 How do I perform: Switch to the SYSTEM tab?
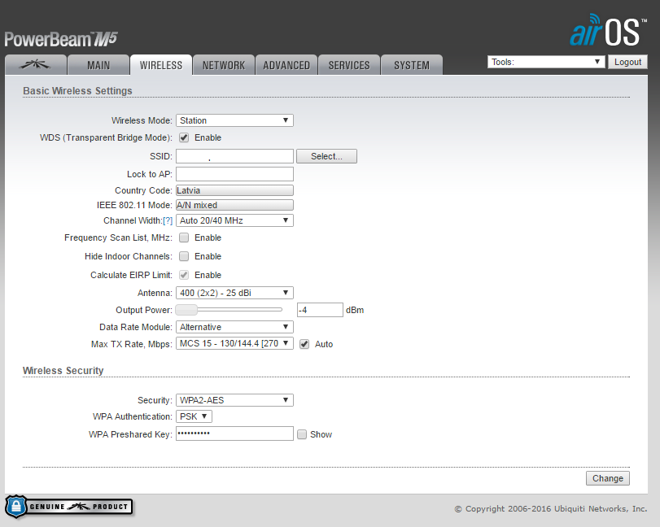[x=412, y=65]
